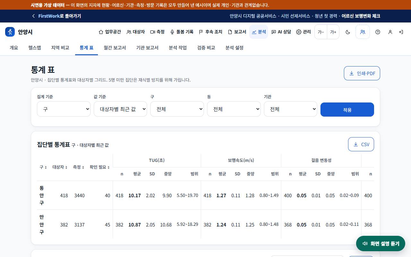The width and height of the screenshot is (411, 257).
Task: Click TUG range 5.92~18.29
Action: (x=188, y=224)
